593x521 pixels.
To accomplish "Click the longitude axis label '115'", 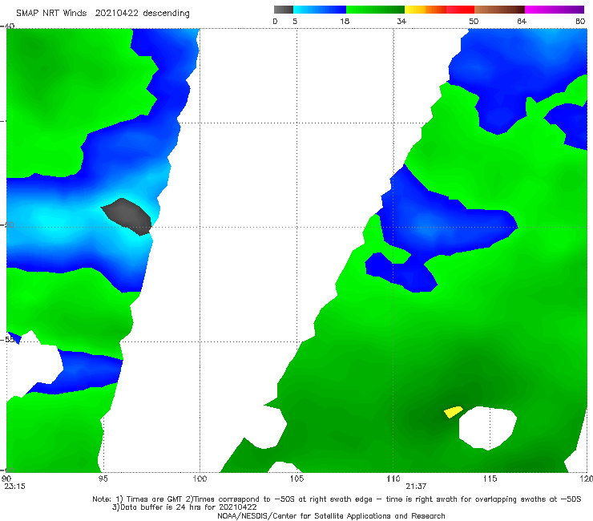I will 490,479.
